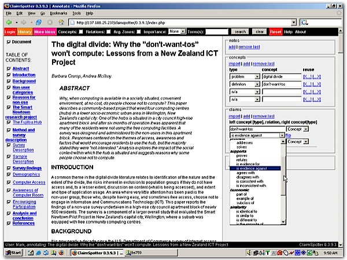Open the definition concept type dropdown

pyautogui.click(x=245, y=84)
